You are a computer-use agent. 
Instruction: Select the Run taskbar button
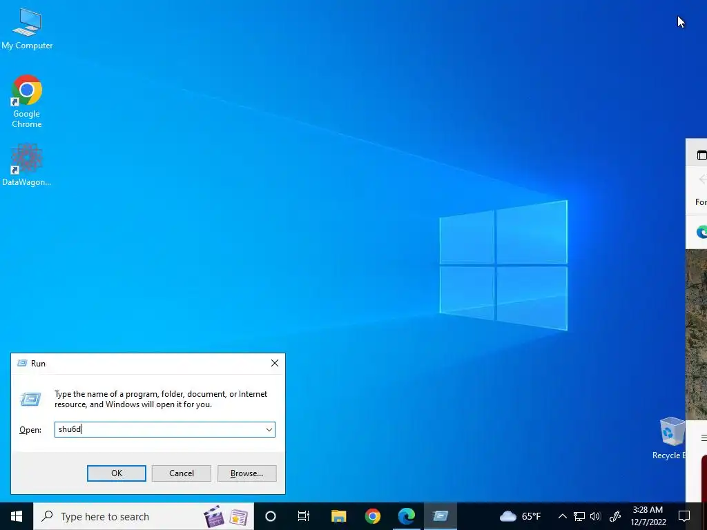tap(440, 516)
